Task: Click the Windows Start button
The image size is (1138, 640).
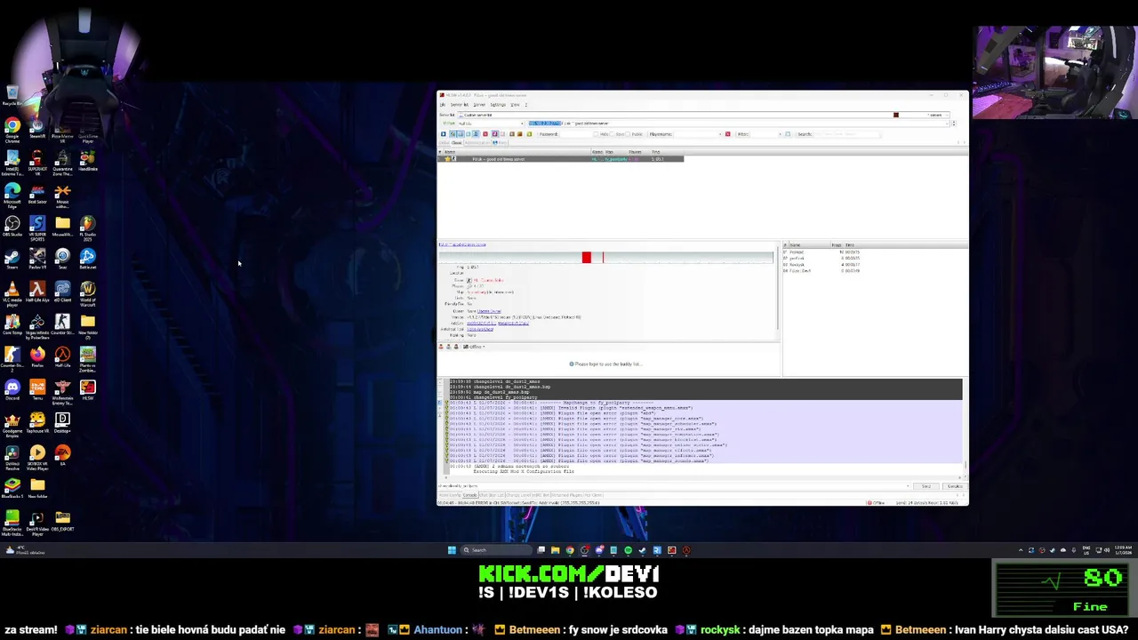Action: tap(452, 550)
